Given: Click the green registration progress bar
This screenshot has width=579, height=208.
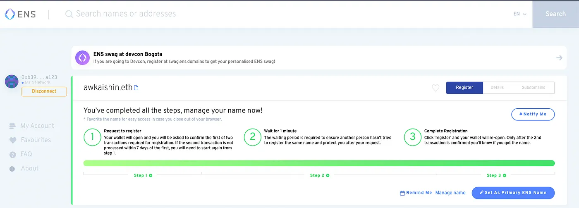Looking at the screenshot, I should pyautogui.click(x=319, y=163).
